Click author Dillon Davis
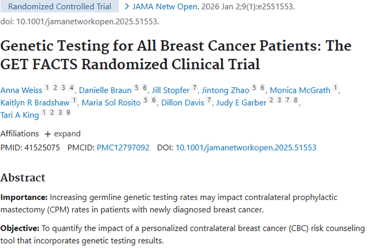The image size is (372, 248). pos(184,103)
